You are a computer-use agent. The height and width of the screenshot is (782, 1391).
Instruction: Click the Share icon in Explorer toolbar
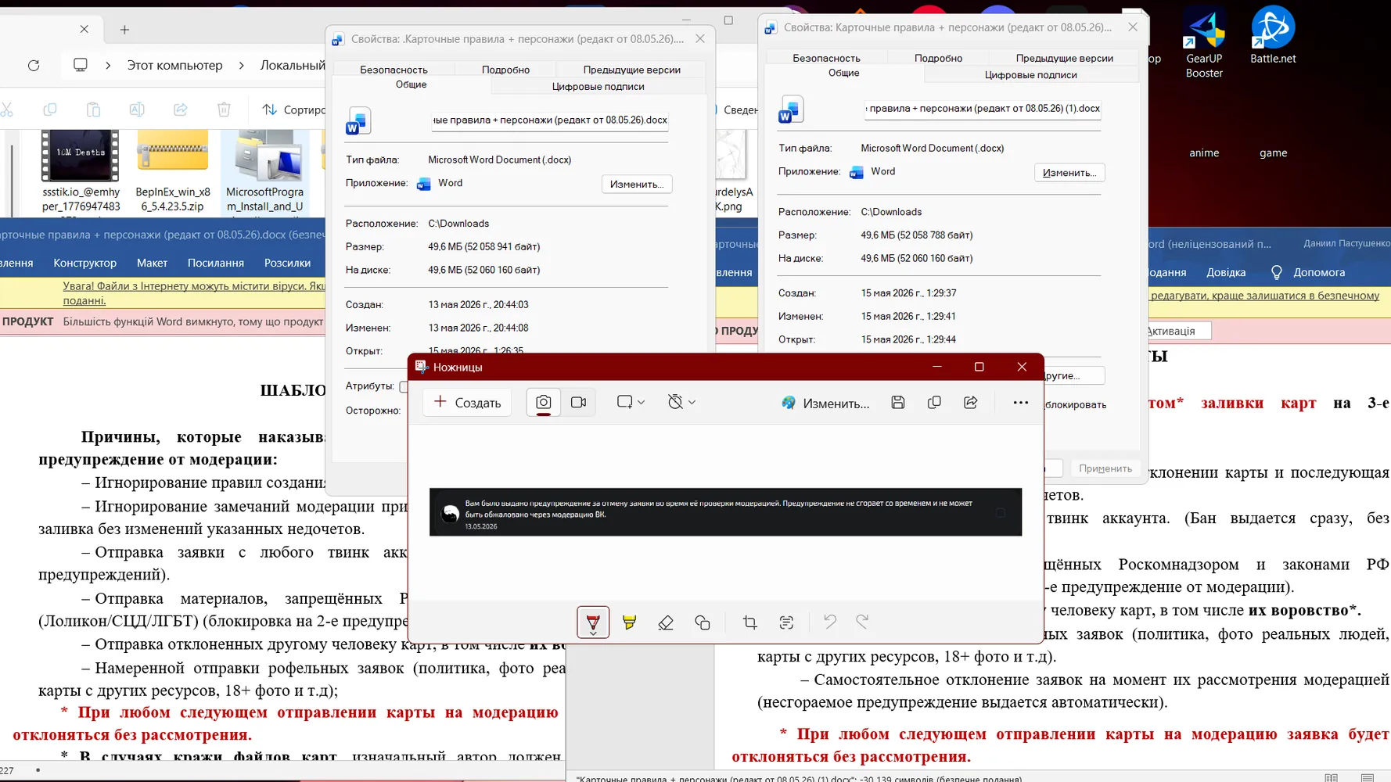pyautogui.click(x=181, y=109)
